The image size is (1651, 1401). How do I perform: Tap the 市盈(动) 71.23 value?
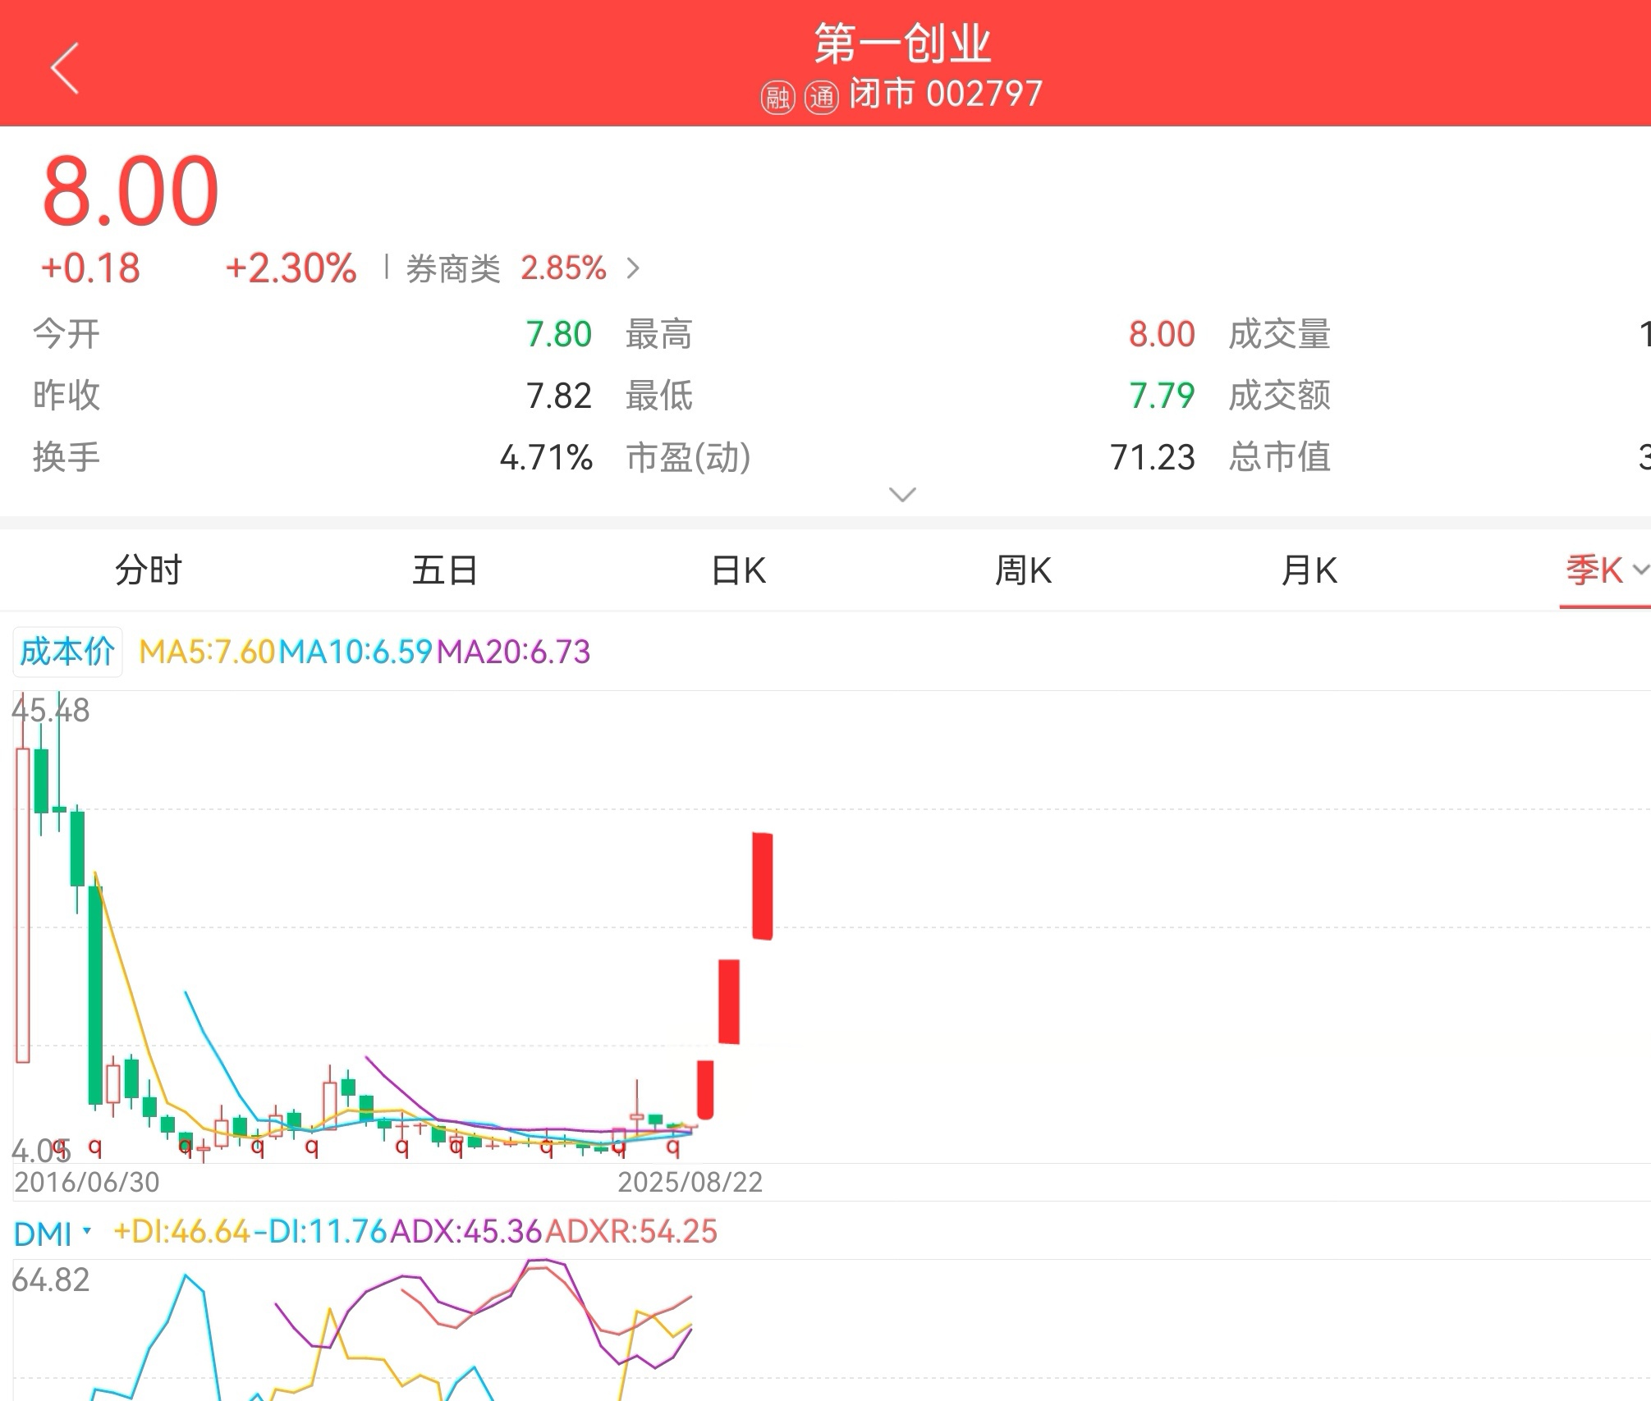point(1153,457)
